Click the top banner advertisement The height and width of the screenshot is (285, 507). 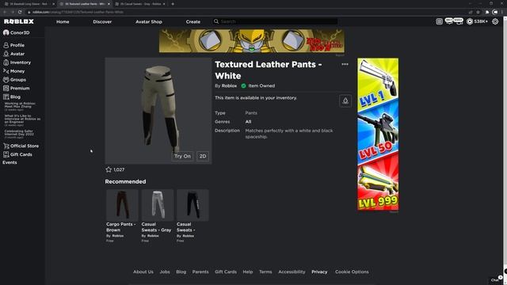[x=252, y=40]
